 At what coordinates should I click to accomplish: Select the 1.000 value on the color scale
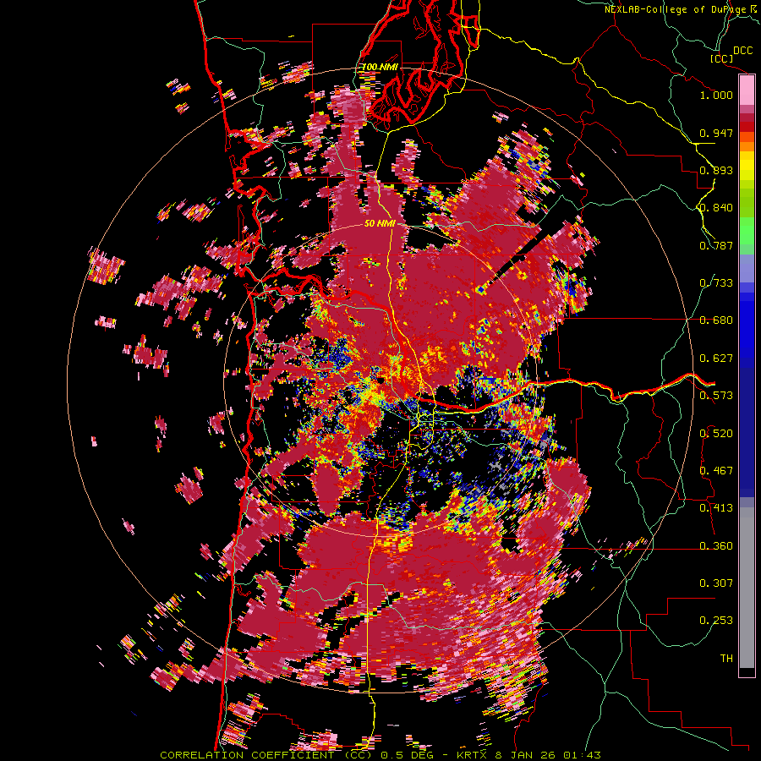point(716,95)
